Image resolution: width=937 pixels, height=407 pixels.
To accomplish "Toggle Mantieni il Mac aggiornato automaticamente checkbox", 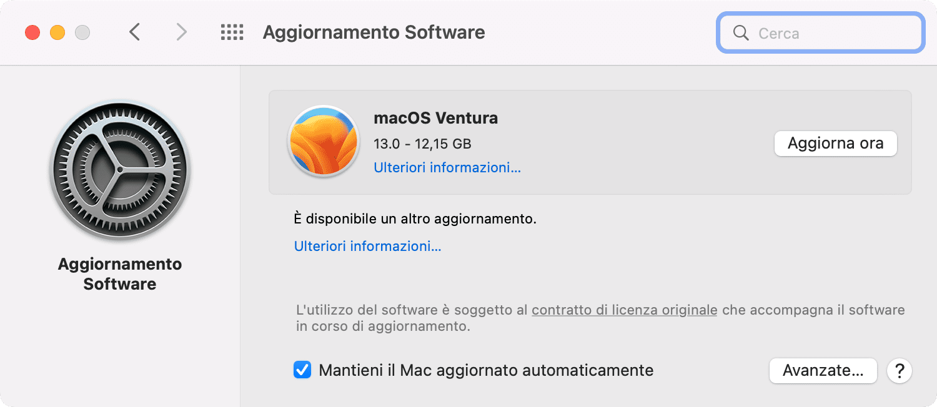I will point(302,370).
